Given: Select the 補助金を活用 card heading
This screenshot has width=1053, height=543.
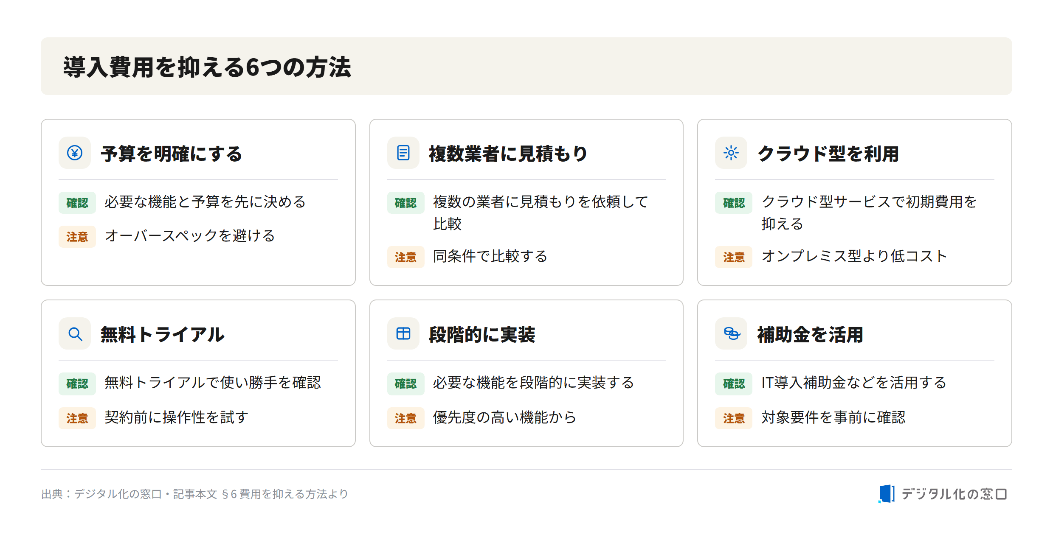Looking at the screenshot, I should click(810, 334).
